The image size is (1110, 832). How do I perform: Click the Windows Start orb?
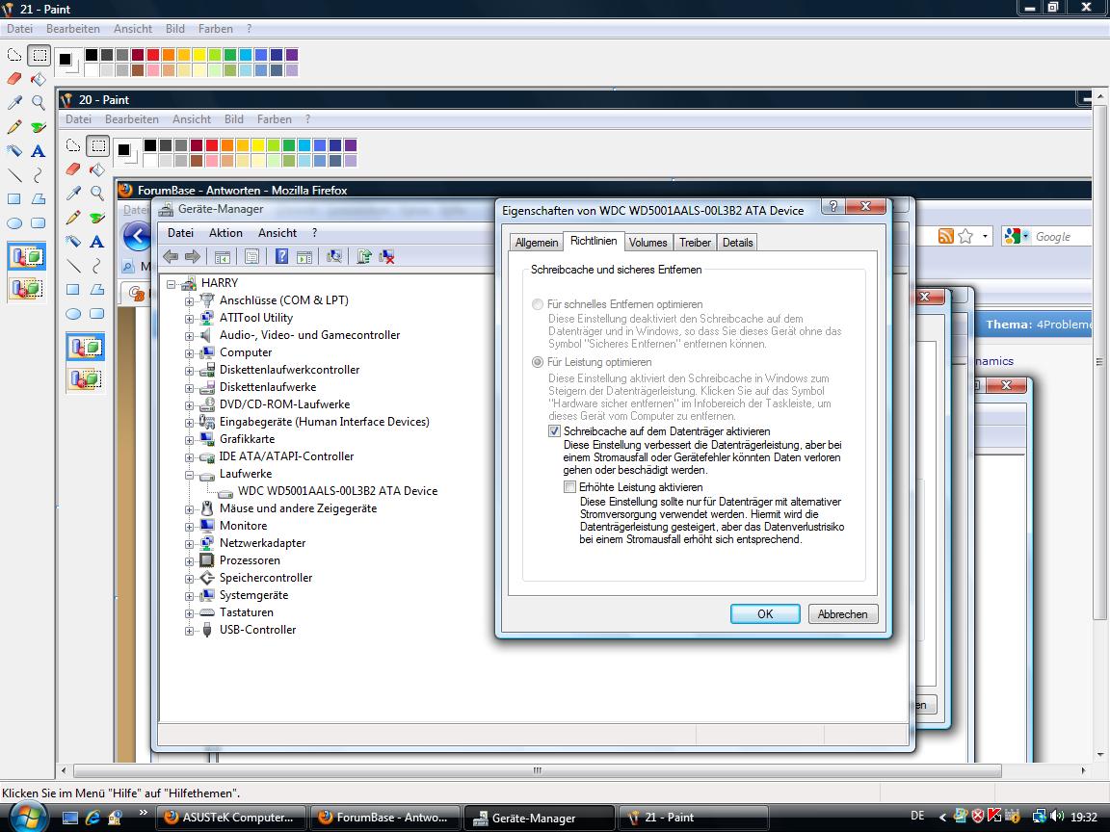coord(28,818)
